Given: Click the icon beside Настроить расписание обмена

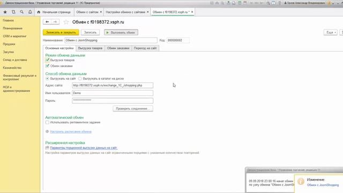Looking at the screenshot, I should click(47, 131).
